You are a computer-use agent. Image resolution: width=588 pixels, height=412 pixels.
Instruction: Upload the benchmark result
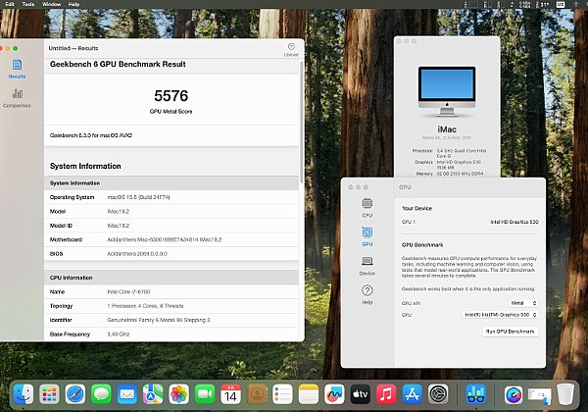[291, 49]
